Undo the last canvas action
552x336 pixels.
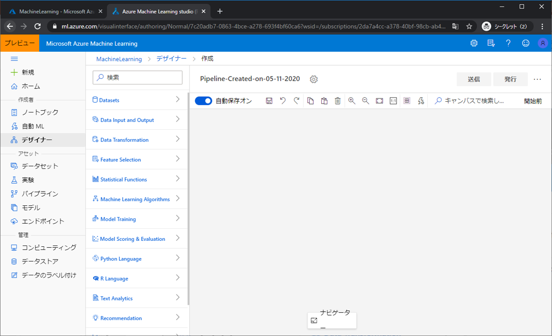coord(283,101)
